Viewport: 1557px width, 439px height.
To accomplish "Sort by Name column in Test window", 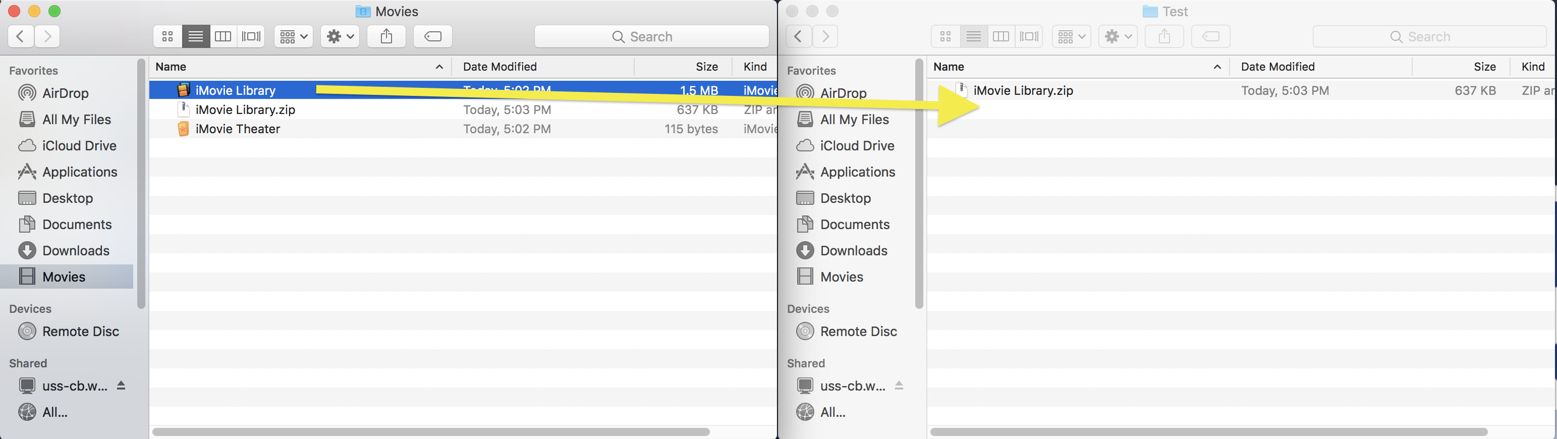I will tap(1078, 67).
